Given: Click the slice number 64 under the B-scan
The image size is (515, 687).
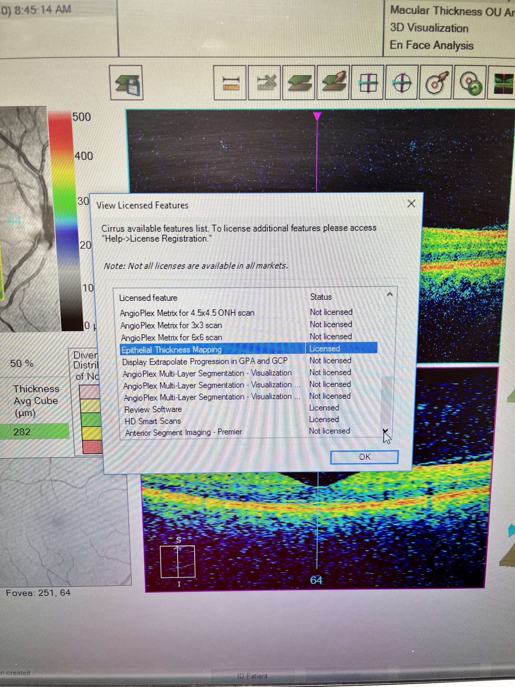Looking at the screenshot, I should [x=316, y=580].
